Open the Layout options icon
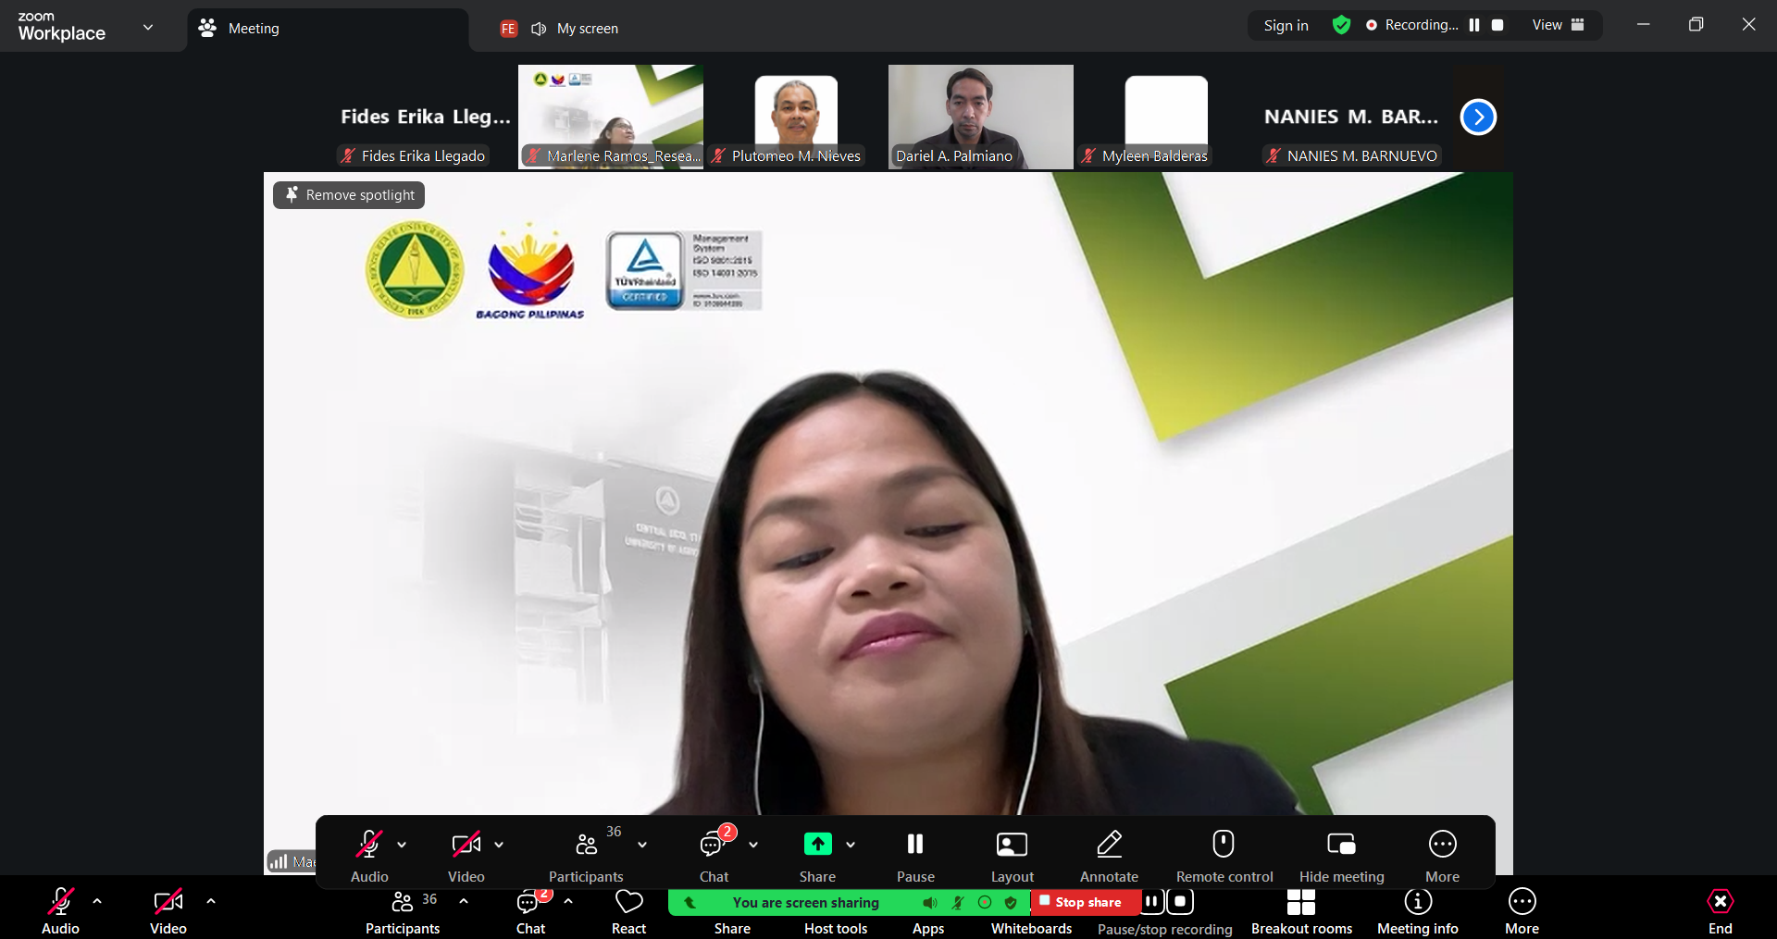Image resolution: width=1777 pixels, height=939 pixels. click(1012, 845)
